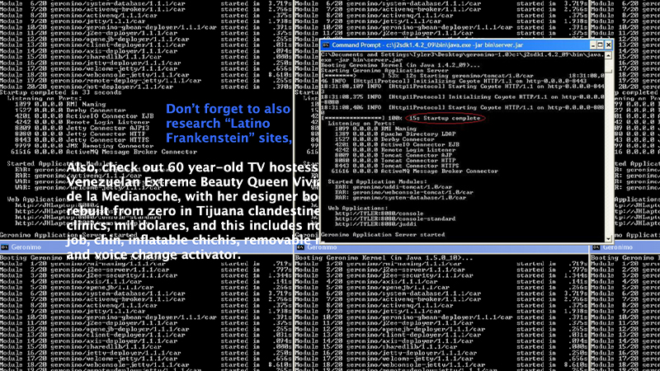Open the Command Prompt window system menu icon
This screenshot has height=371, width=660.
point(325,45)
